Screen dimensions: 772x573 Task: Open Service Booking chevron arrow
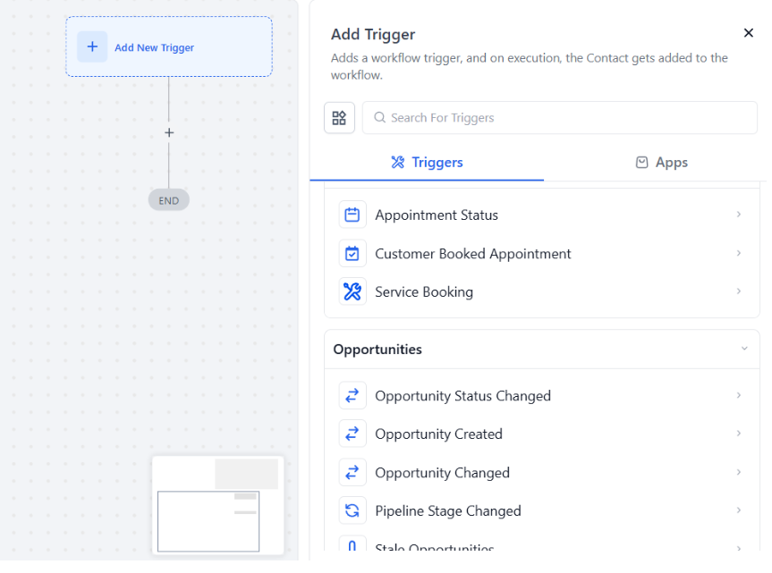pos(739,291)
